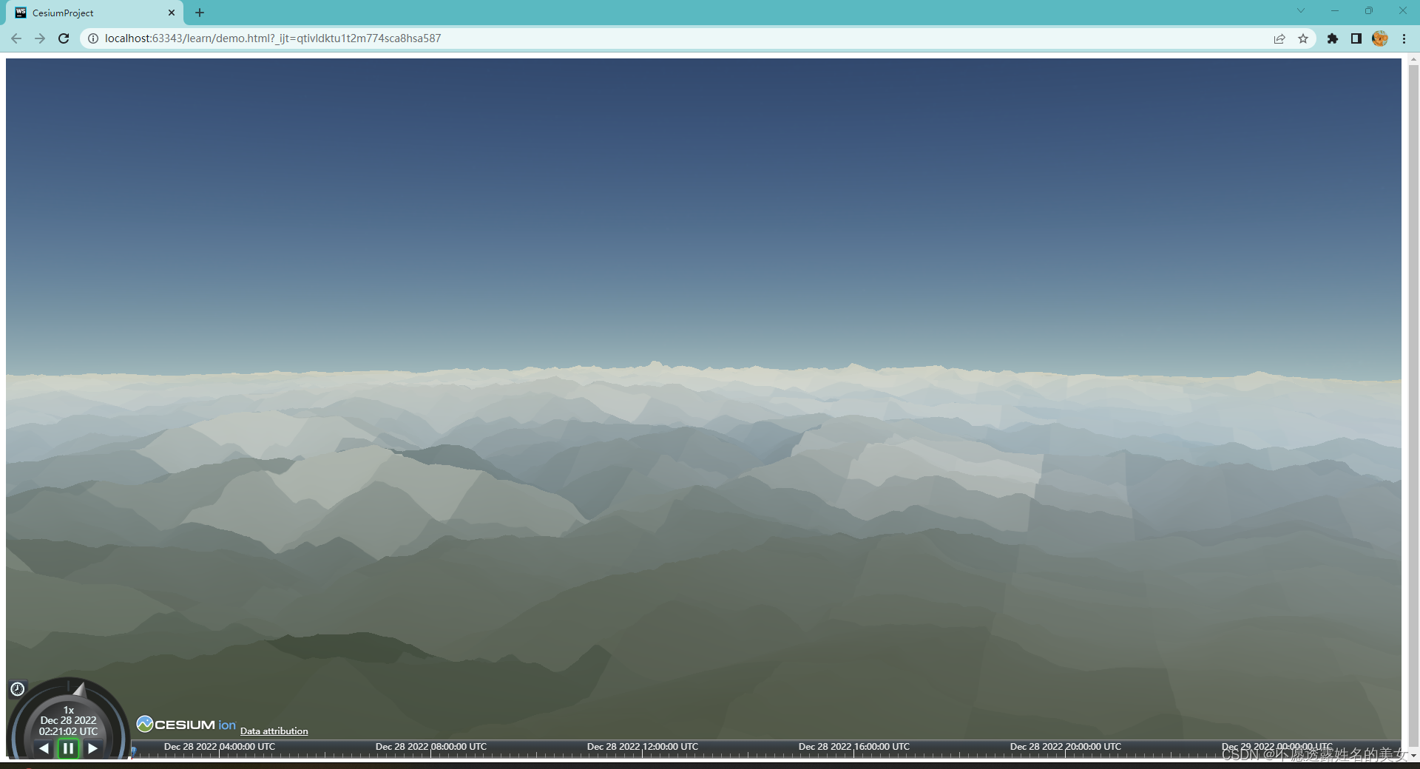Viewport: 1420px width, 769px height.
Task: Bookmark this page with star
Action: tap(1303, 38)
